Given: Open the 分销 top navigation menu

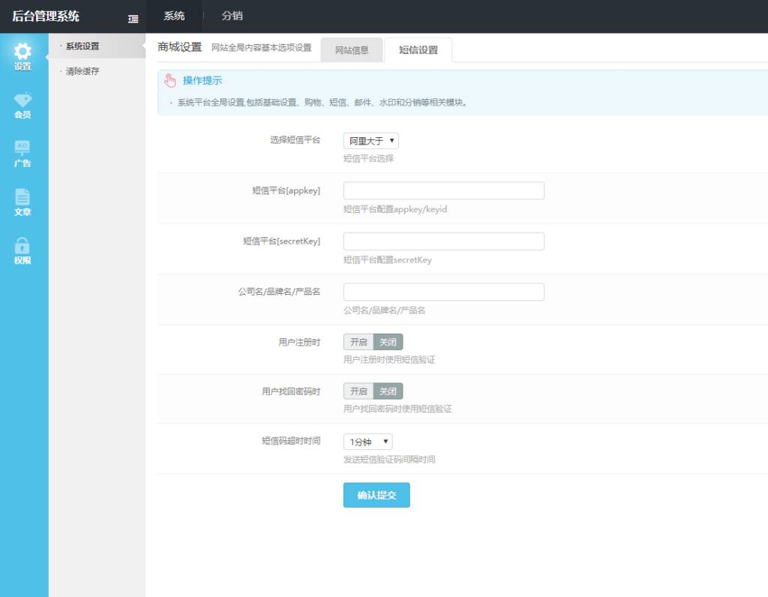Looking at the screenshot, I should point(232,16).
